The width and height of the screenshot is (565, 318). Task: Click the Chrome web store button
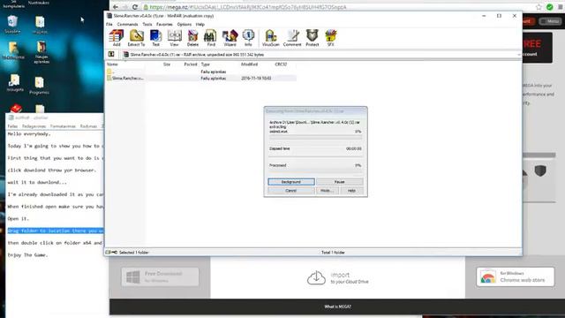(x=516, y=276)
